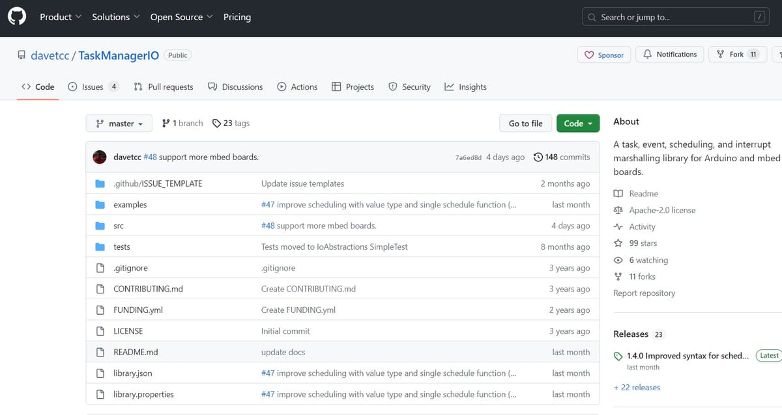This screenshot has width=782, height=415.
Task: Click the Sponsor button
Action: pos(604,55)
